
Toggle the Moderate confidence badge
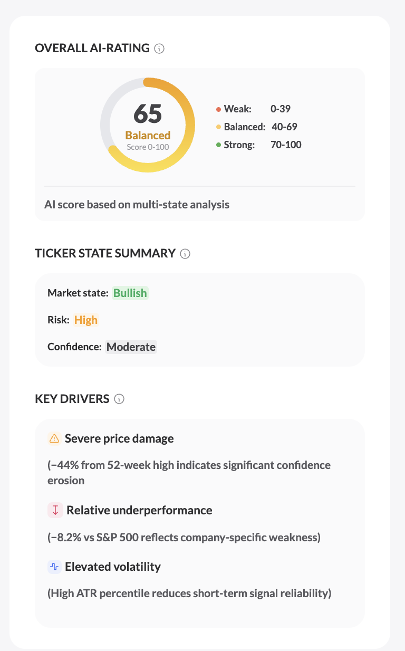(131, 347)
